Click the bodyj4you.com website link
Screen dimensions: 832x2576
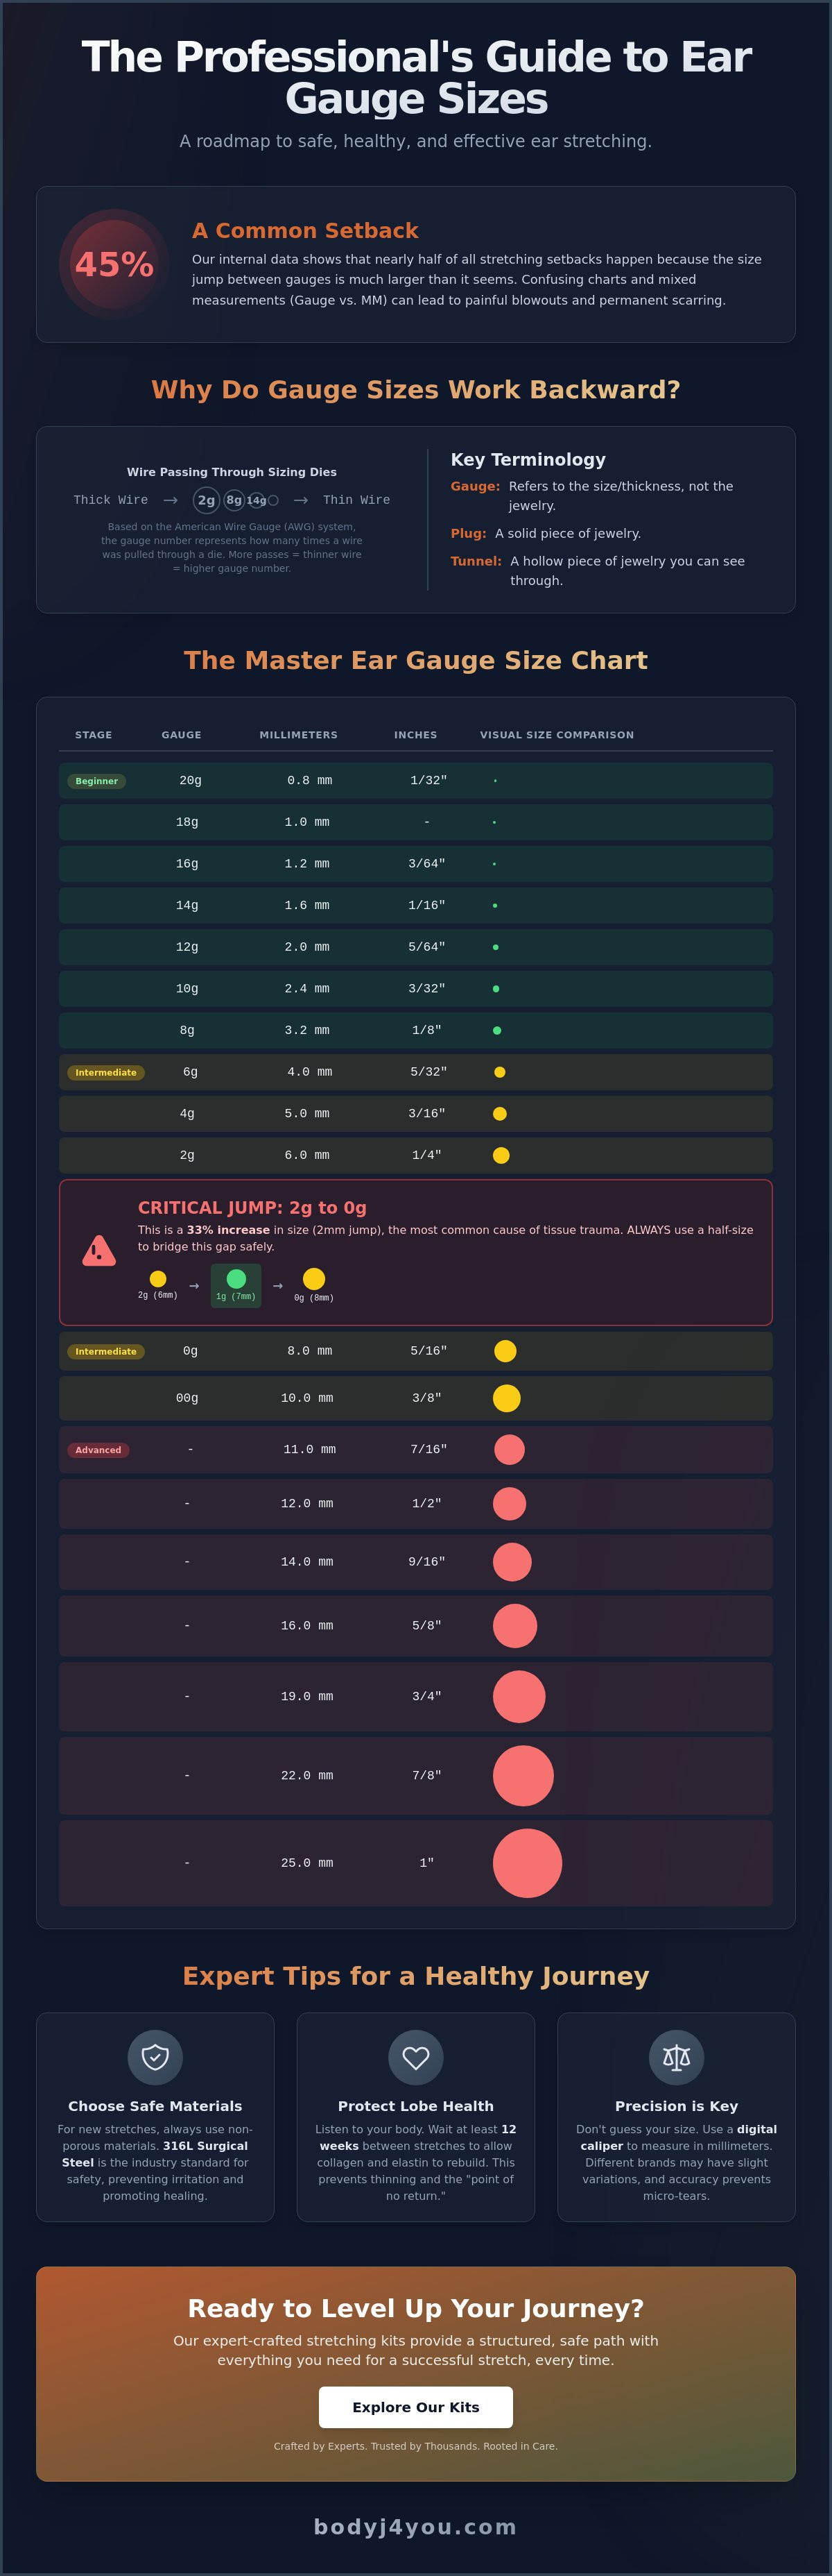pyautogui.click(x=415, y=2527)
